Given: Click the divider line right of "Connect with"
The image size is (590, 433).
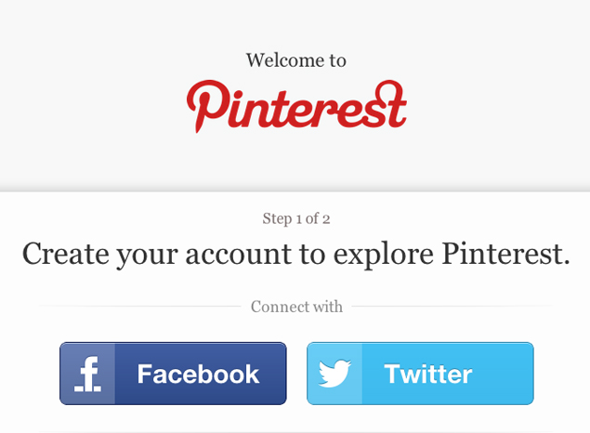Looking at the screenshot, I should 451,307.
